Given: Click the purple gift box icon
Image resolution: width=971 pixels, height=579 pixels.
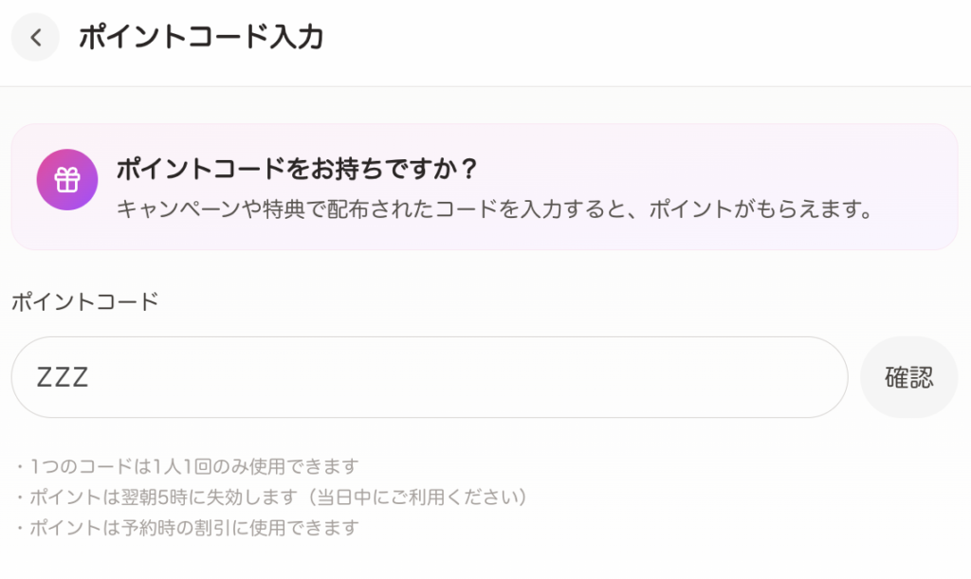Looking at the screenshot, I should 66,179.
